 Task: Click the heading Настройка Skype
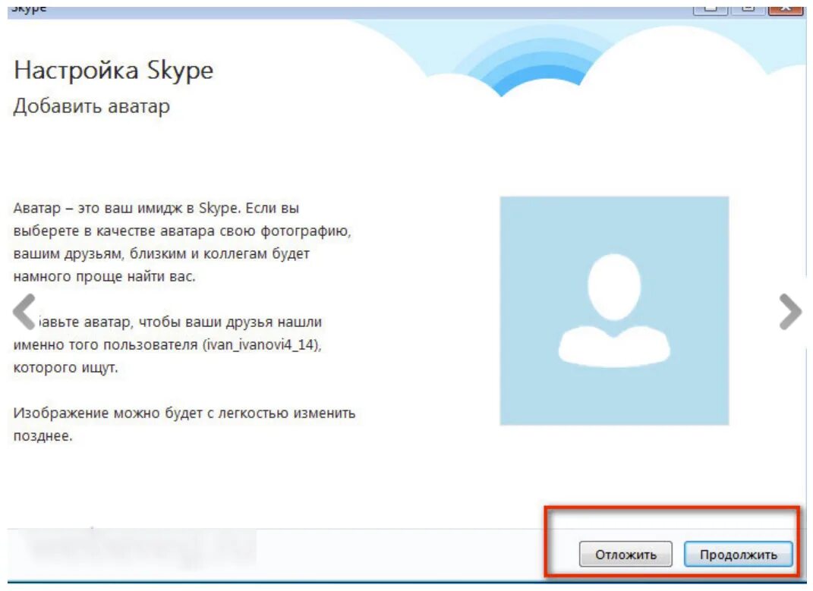113,71
